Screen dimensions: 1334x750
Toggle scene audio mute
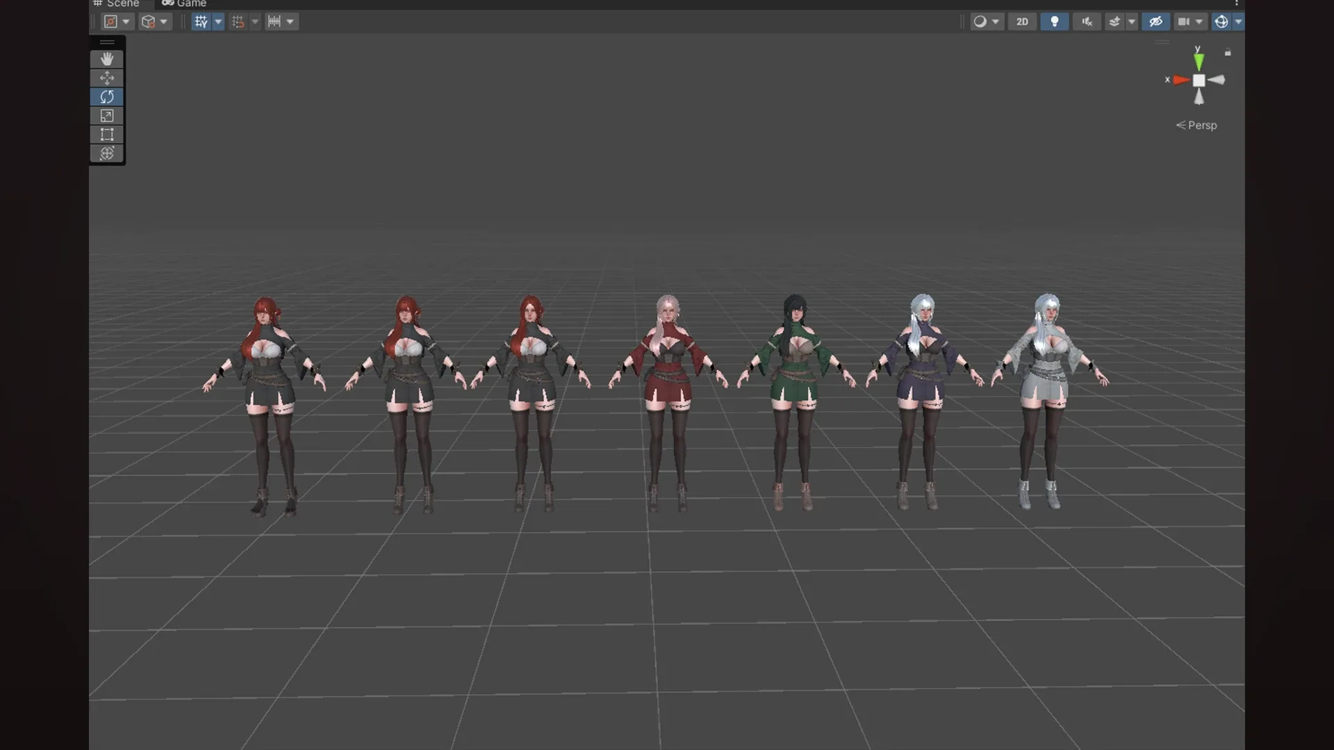(1087, 22)
